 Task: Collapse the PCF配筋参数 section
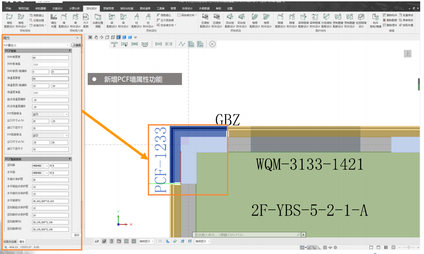pos(70,159)
